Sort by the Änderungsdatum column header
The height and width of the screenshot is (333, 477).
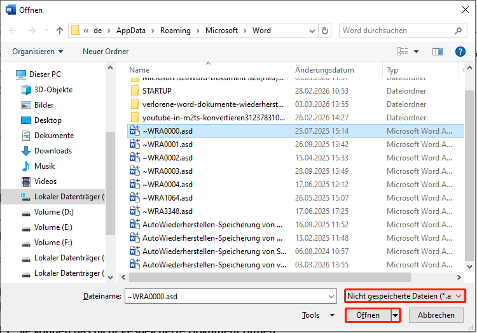(x=324, y=70)
